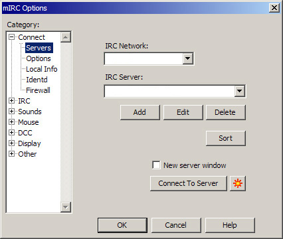Image resolution: width=283 pixels, height=239 pixels.
Task: Select the DCC category label
Action: [25, 133]
